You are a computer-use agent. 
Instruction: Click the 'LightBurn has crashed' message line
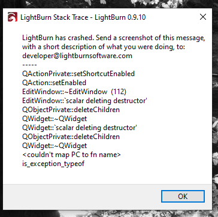click(x=114, y=38)
